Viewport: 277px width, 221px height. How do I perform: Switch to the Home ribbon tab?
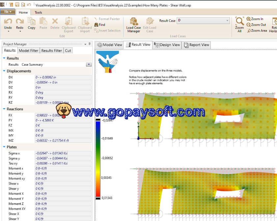23,12
